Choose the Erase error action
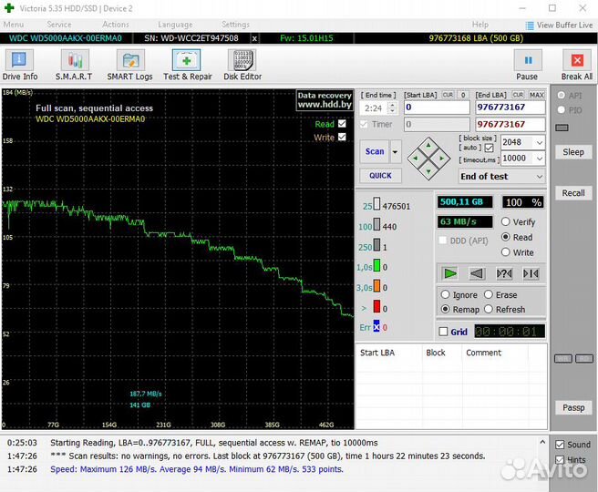598x492 pixels. pyautogui.click(x=488, y=295)
